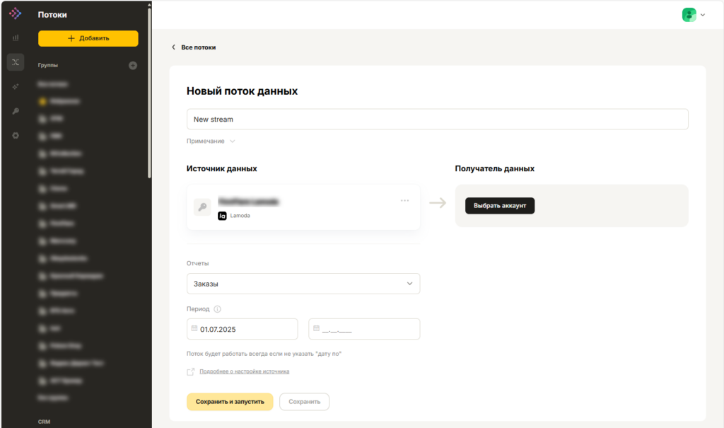Open the user avatar account menu

[693, 15]
